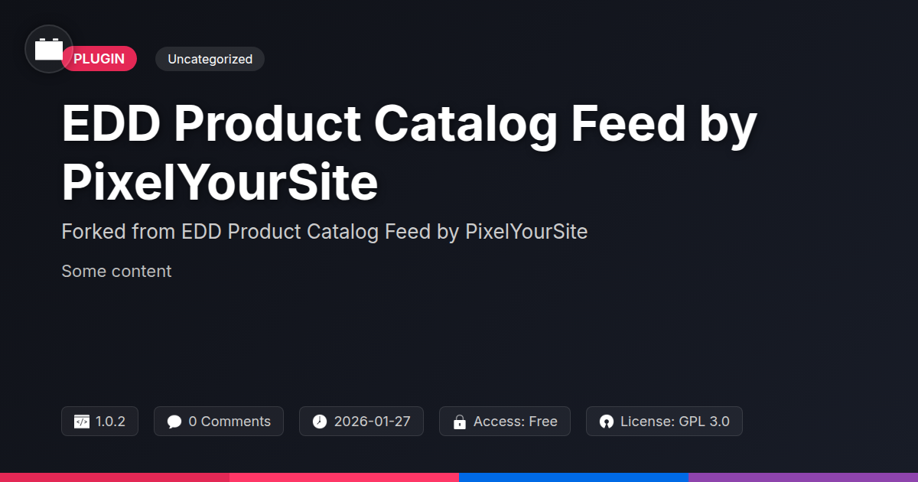Open the Uncategorized category tag
Viewport: 918px width, 482px height.
tap(210, 59)
